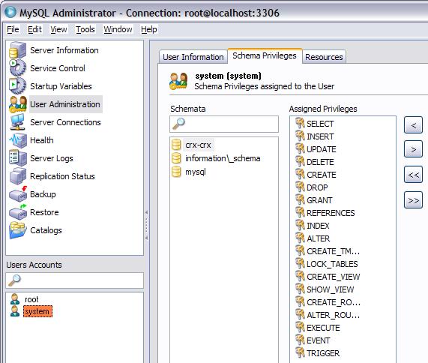Click the DROP privilege icon
428x363 pixels.
[x=300, y=187]
